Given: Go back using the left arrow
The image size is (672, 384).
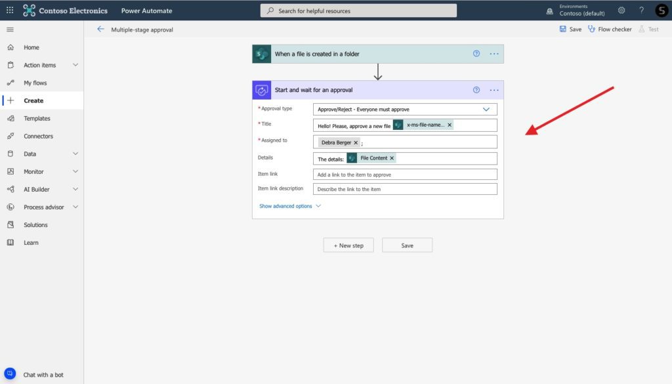Looking at the screenshot, I should [100, 29].
